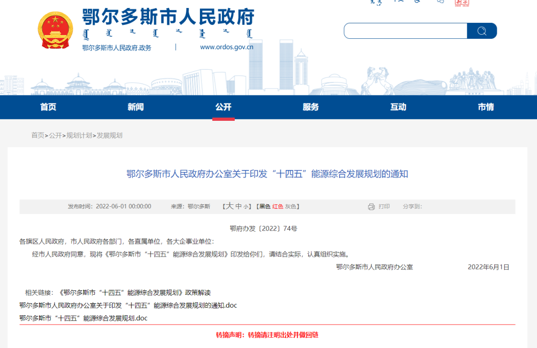Select 红色 text color option
The width and height of the screenshot is (537, 348).
click(x=277, y=207)
